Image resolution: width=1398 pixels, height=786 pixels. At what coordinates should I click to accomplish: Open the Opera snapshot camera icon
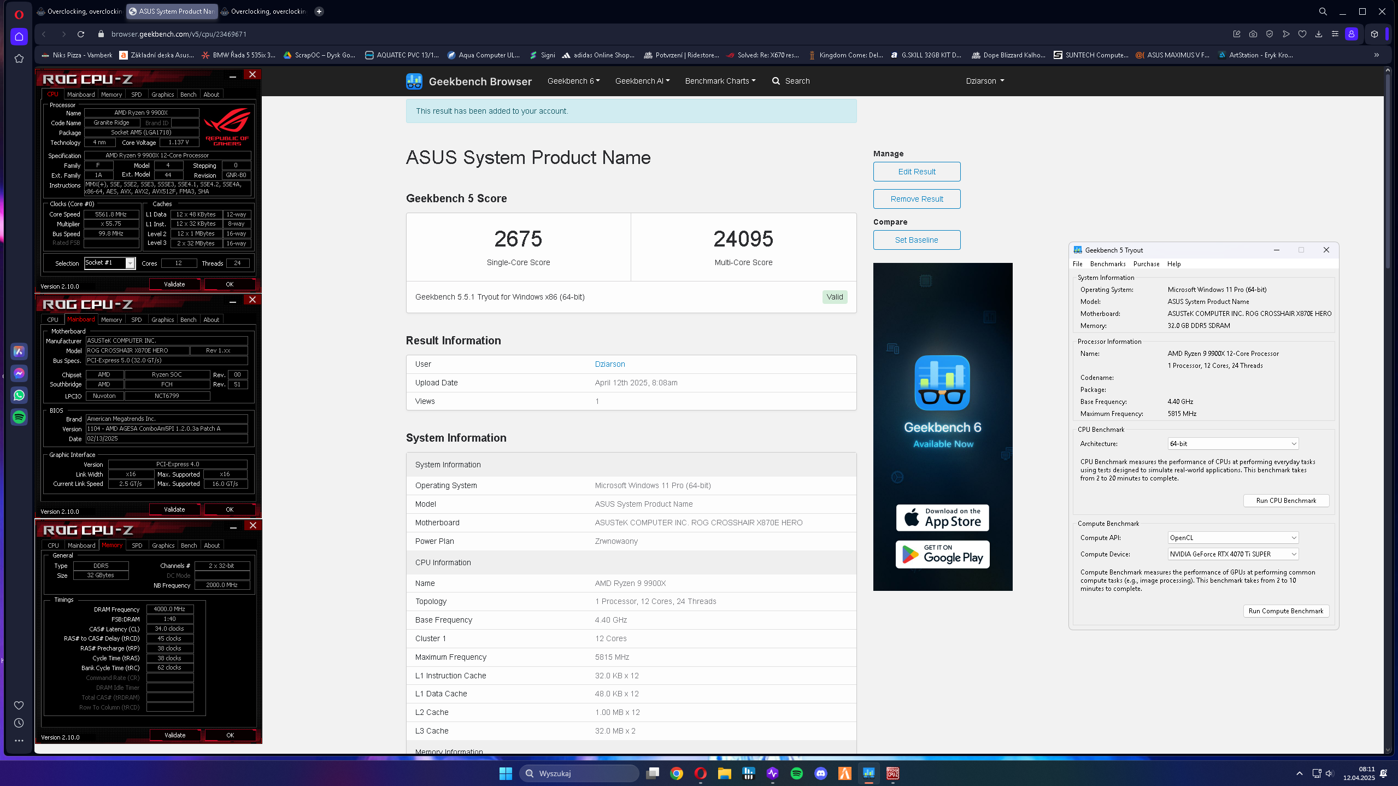click(1253, 34)
